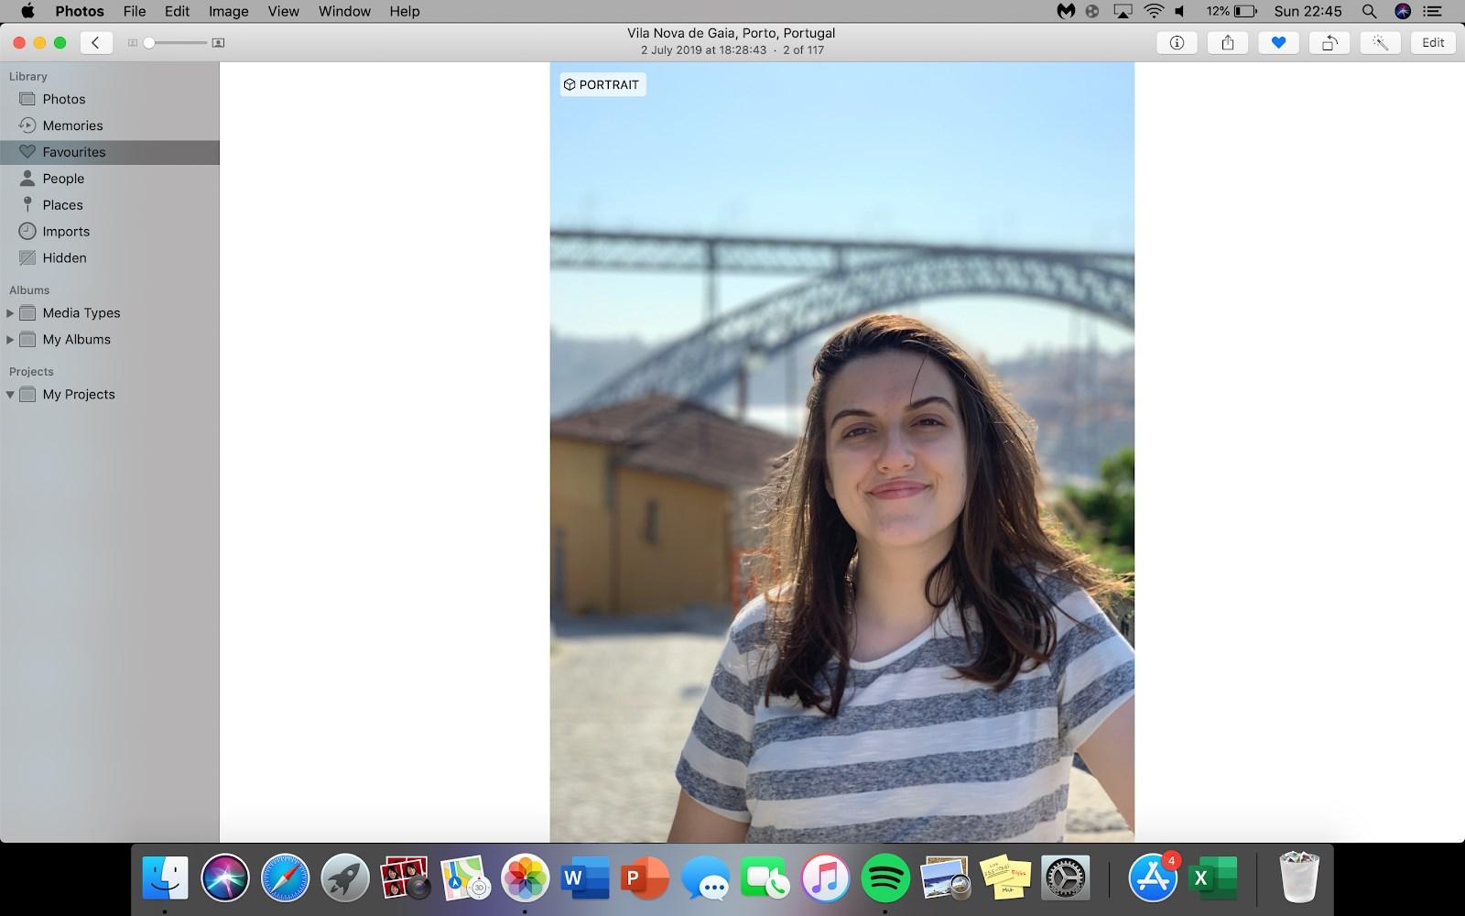
Task: Open the Image menu
Action: (229, 11)
